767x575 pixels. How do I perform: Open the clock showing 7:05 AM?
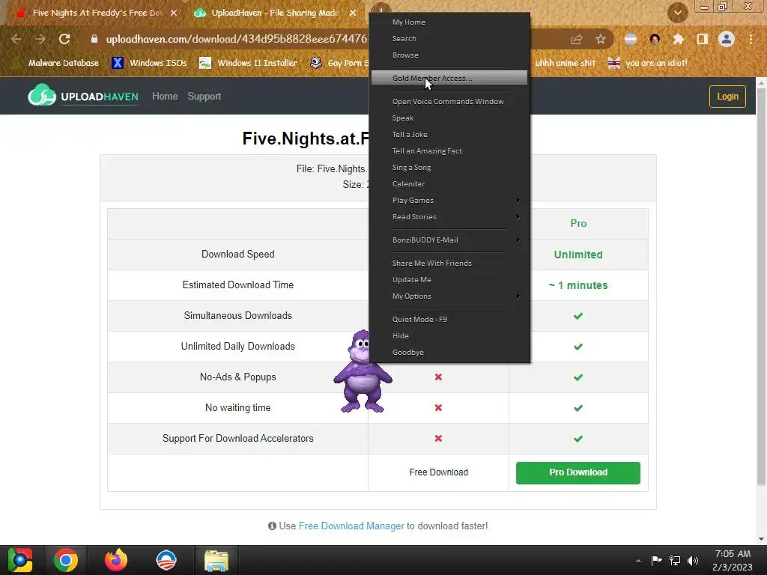coord(733,560)
